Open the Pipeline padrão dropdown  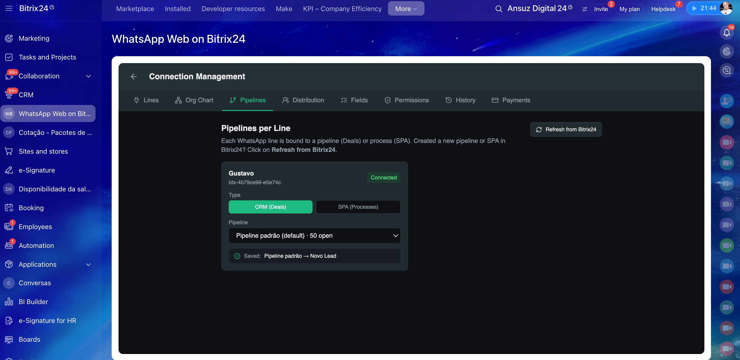click(315, 236)
